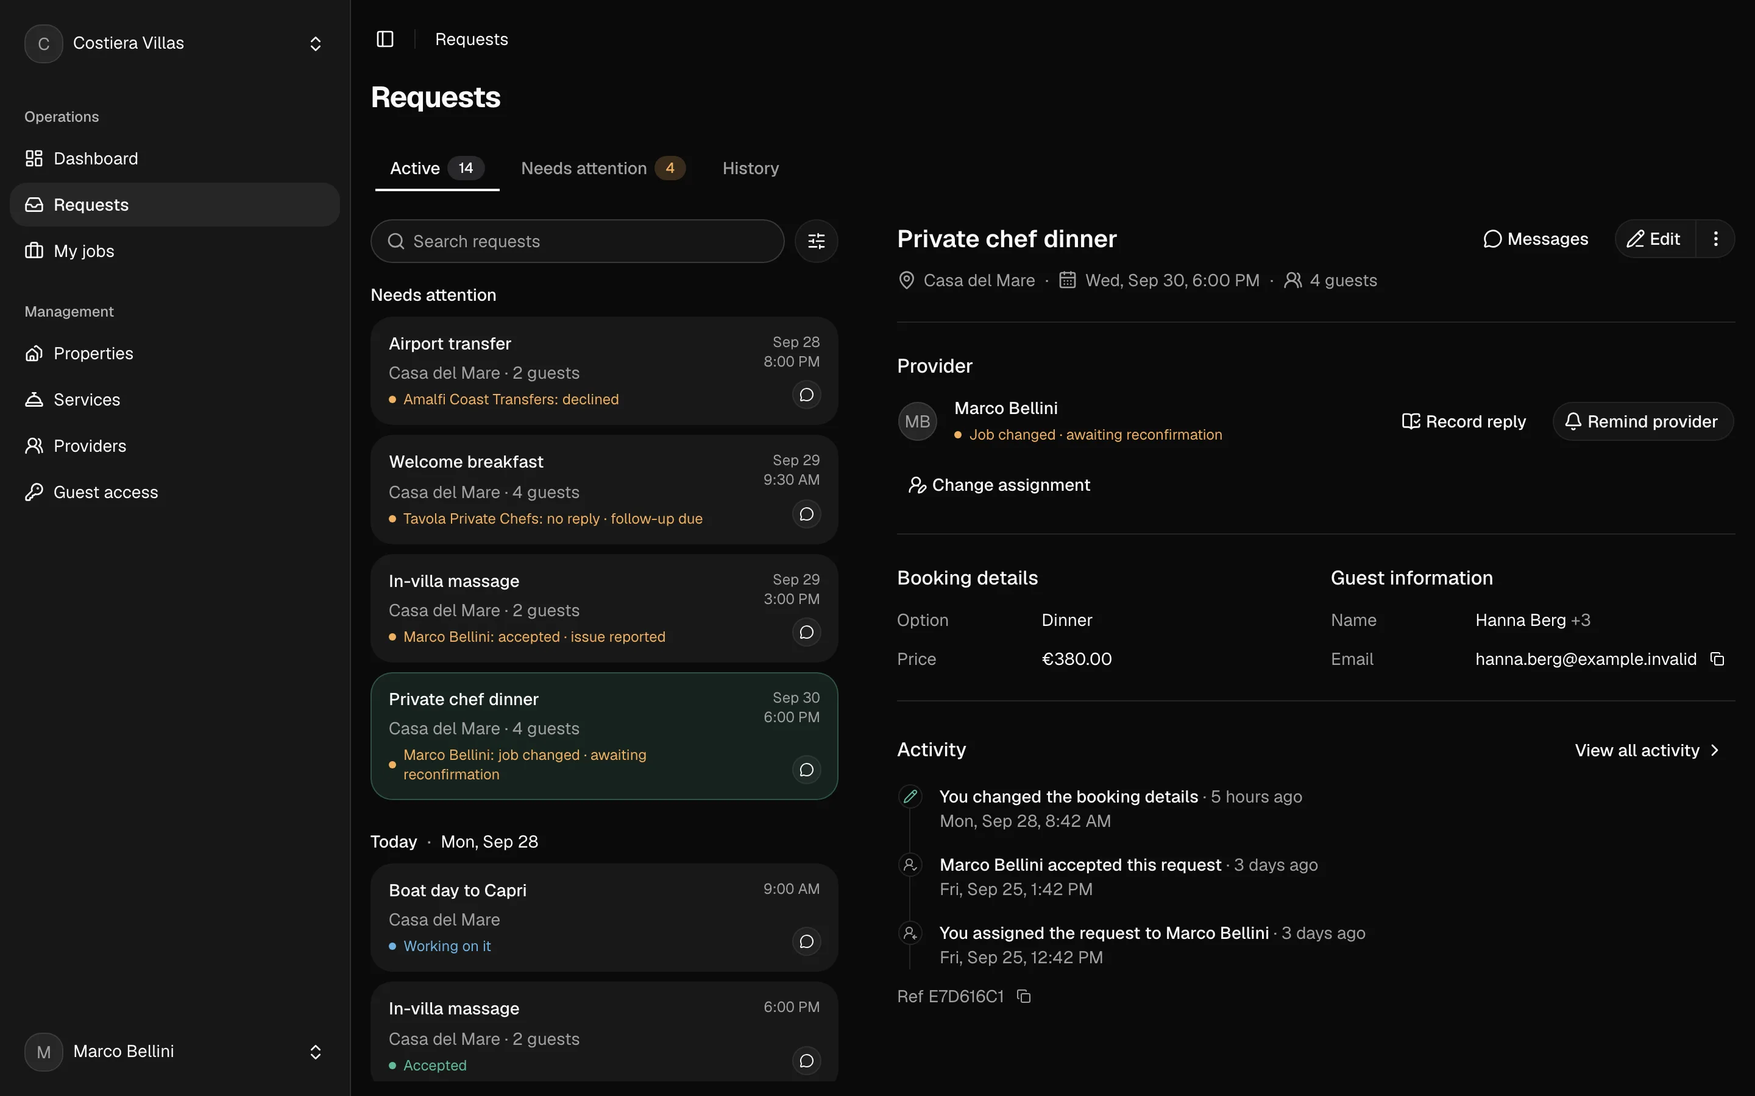
Task: Switch to the Needs attention tab
Action: click(603, 169)
